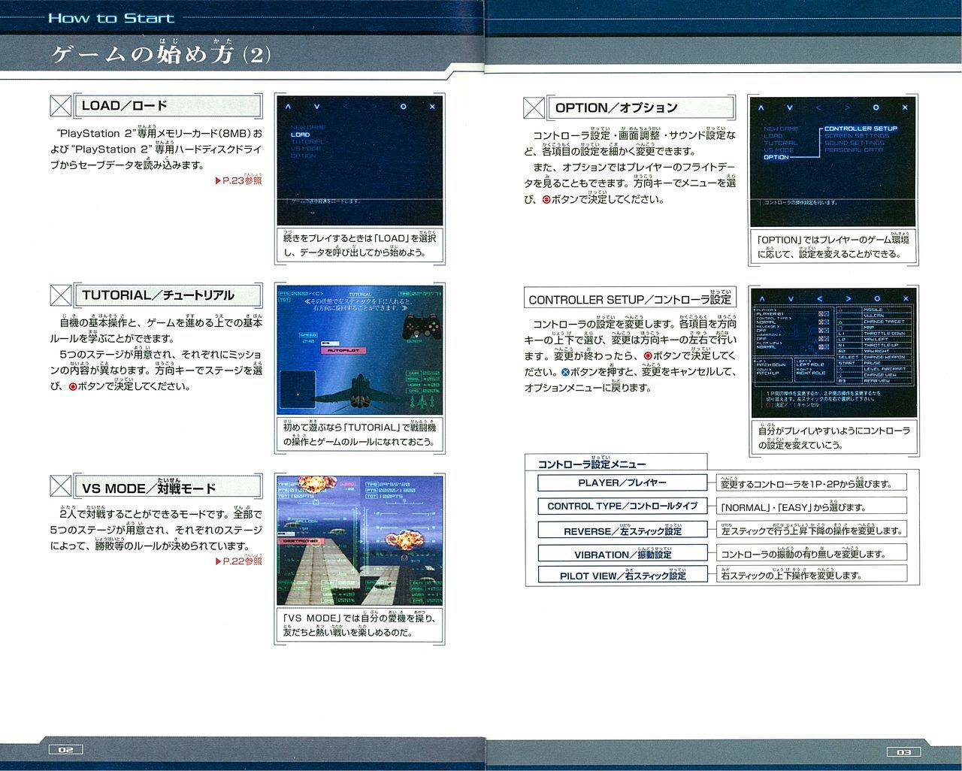The image size is (962, 771).
Task: Open the LEFT ROLE / RIGHT ROLE box in the setup screenshot
Action: [814, 370]
